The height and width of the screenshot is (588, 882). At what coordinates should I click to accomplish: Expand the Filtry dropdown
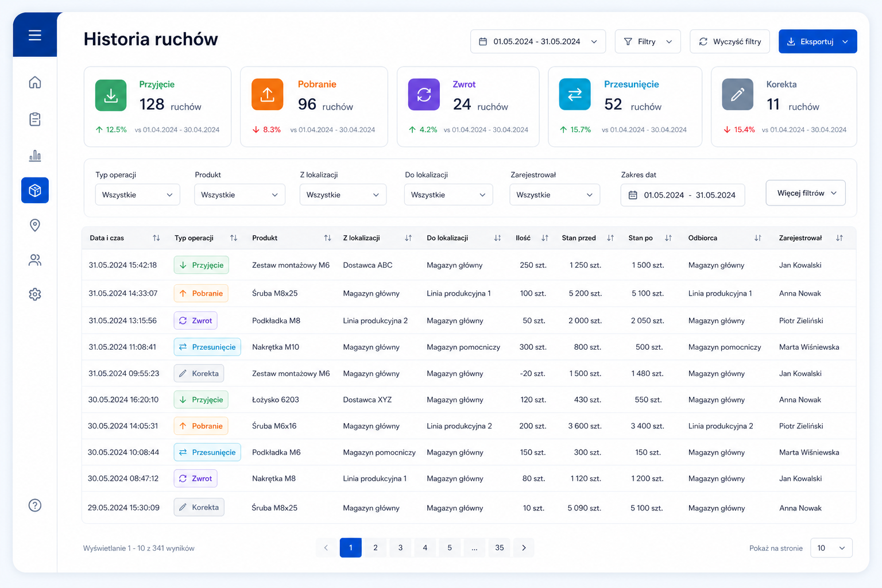(x=648, y=41)
